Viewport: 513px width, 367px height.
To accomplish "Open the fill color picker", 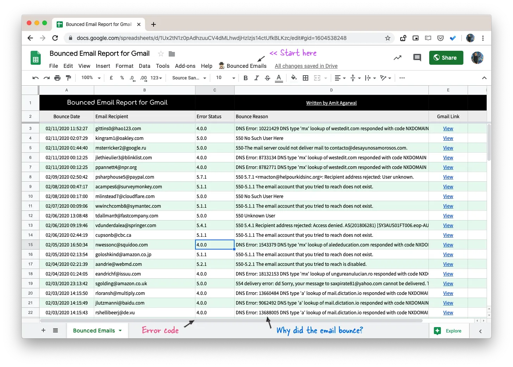I will click(294, 78).
